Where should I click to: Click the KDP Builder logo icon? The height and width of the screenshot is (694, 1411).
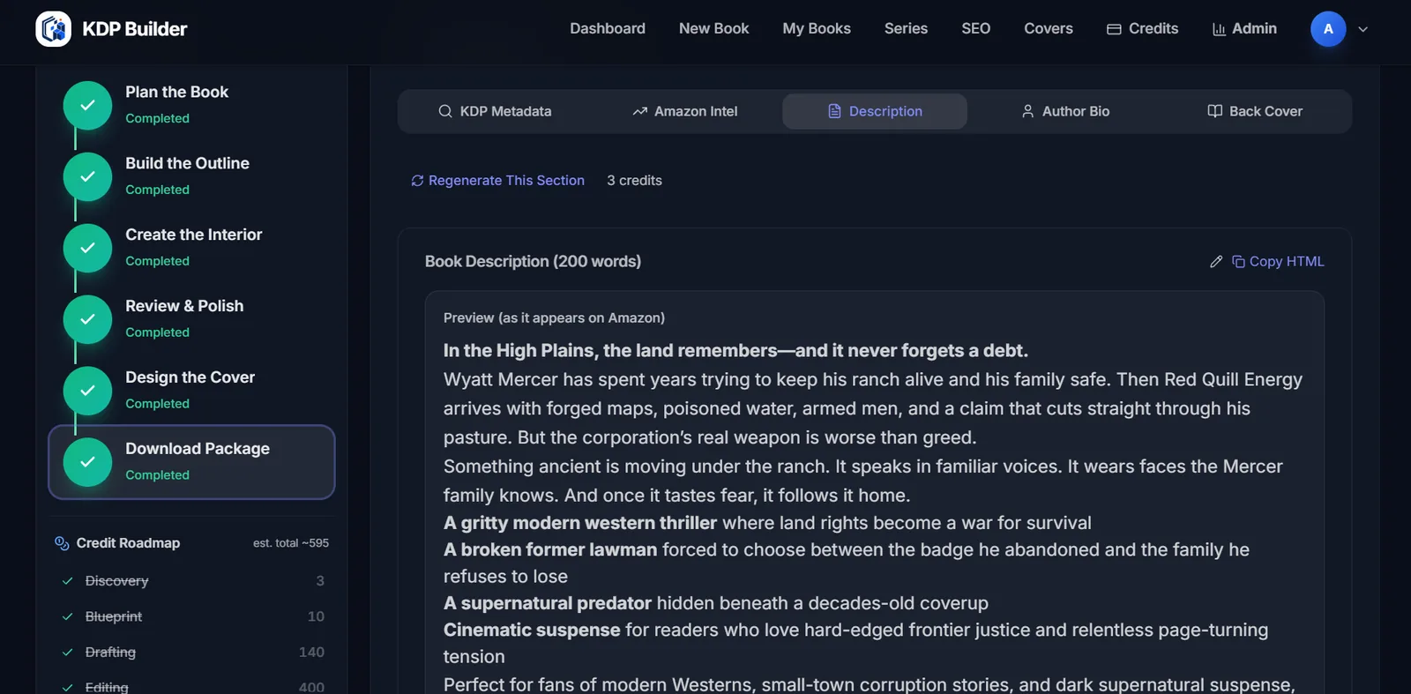point(53,29)
